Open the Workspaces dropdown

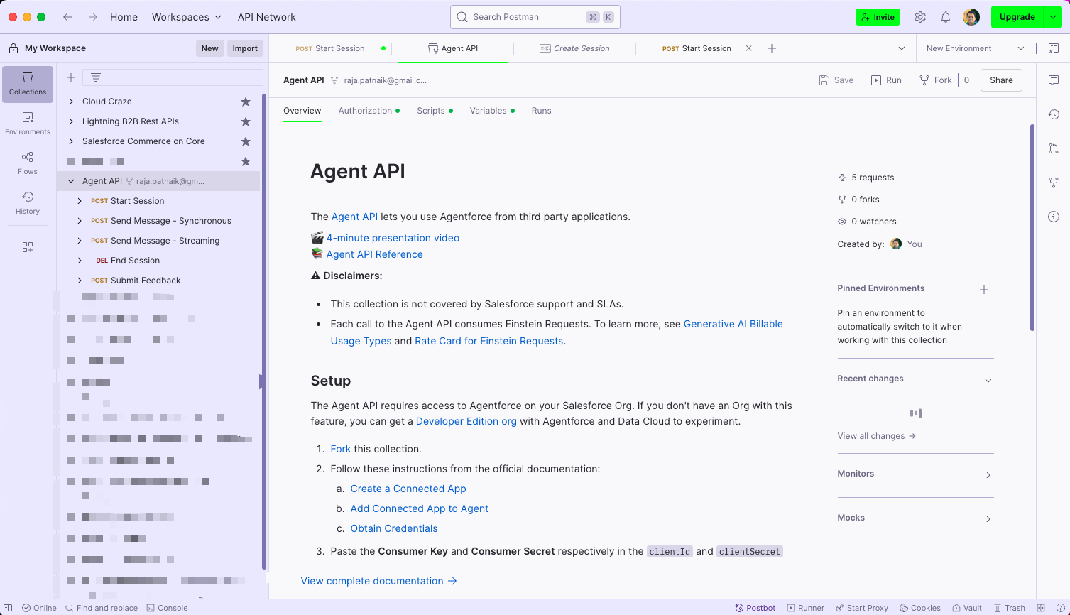[x=187, y=17]
